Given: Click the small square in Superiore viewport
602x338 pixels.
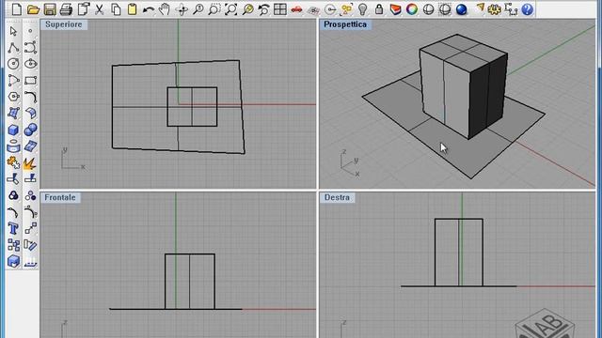Looking at the screenshot, I should click(x=192, y=107).
